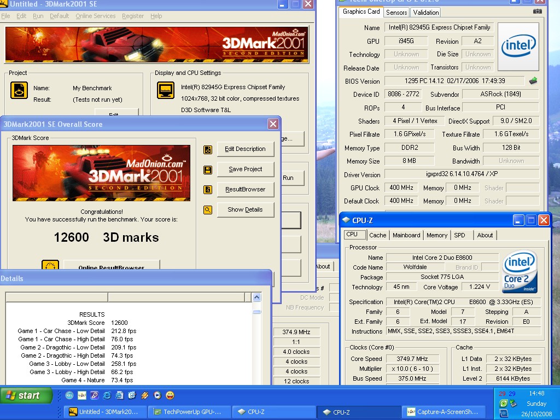Click the Run button in 3DMark main window

[x=293, y=178]
